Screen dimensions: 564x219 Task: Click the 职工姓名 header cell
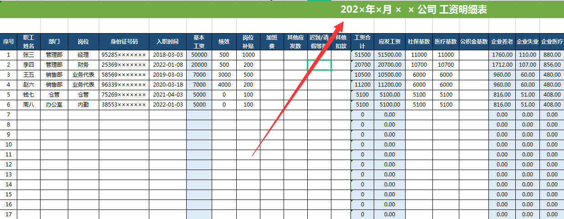pyautogui.click(x=29, y=42)
